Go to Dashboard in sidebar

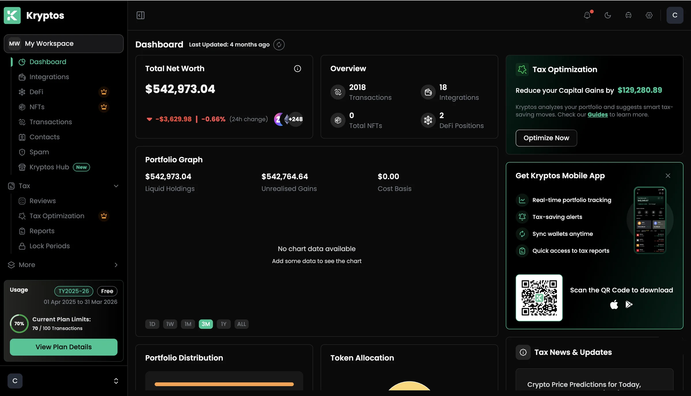[48, 62]
